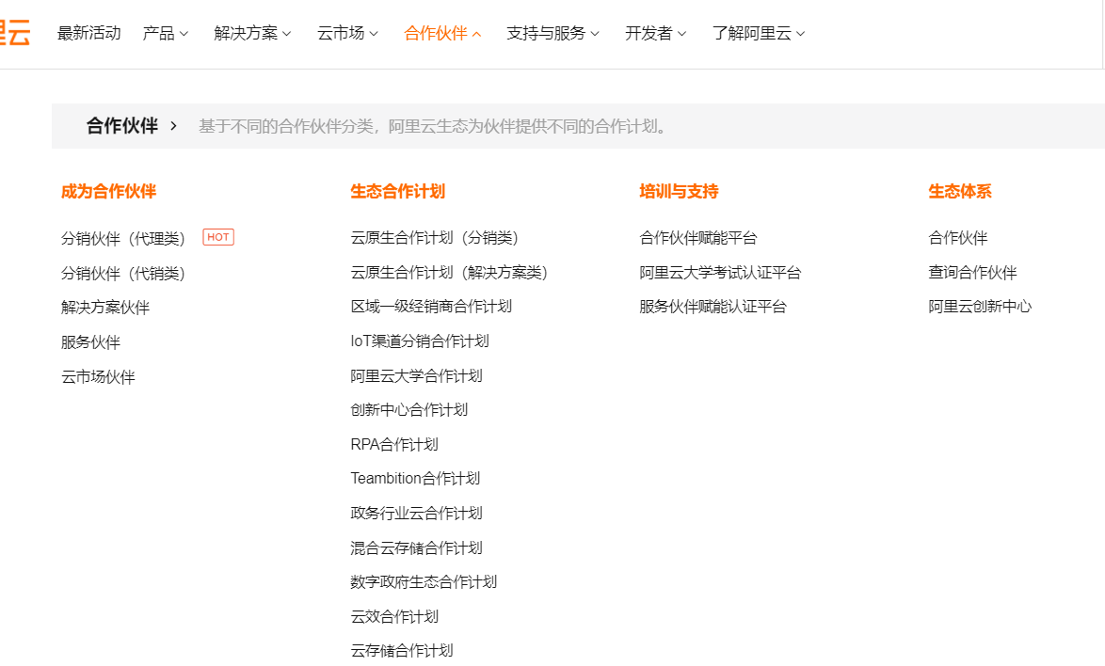Screen dimensions: 1105x666
Task: Select 云效合作计划
Action: click(x=394, y=616)
